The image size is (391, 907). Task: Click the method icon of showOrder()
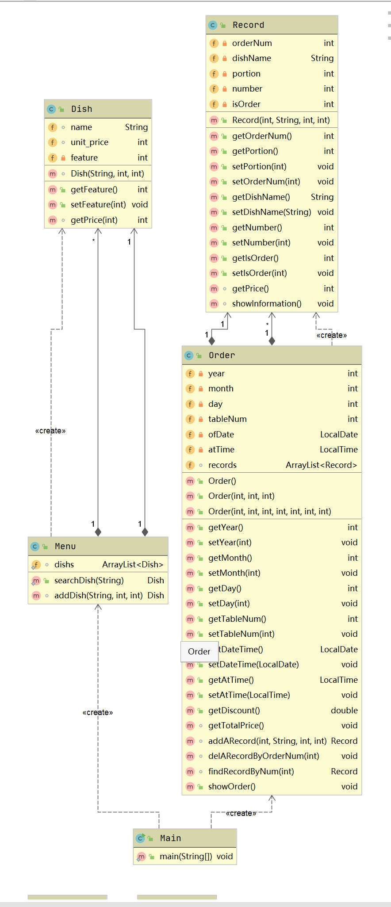[x=190, y=787]
